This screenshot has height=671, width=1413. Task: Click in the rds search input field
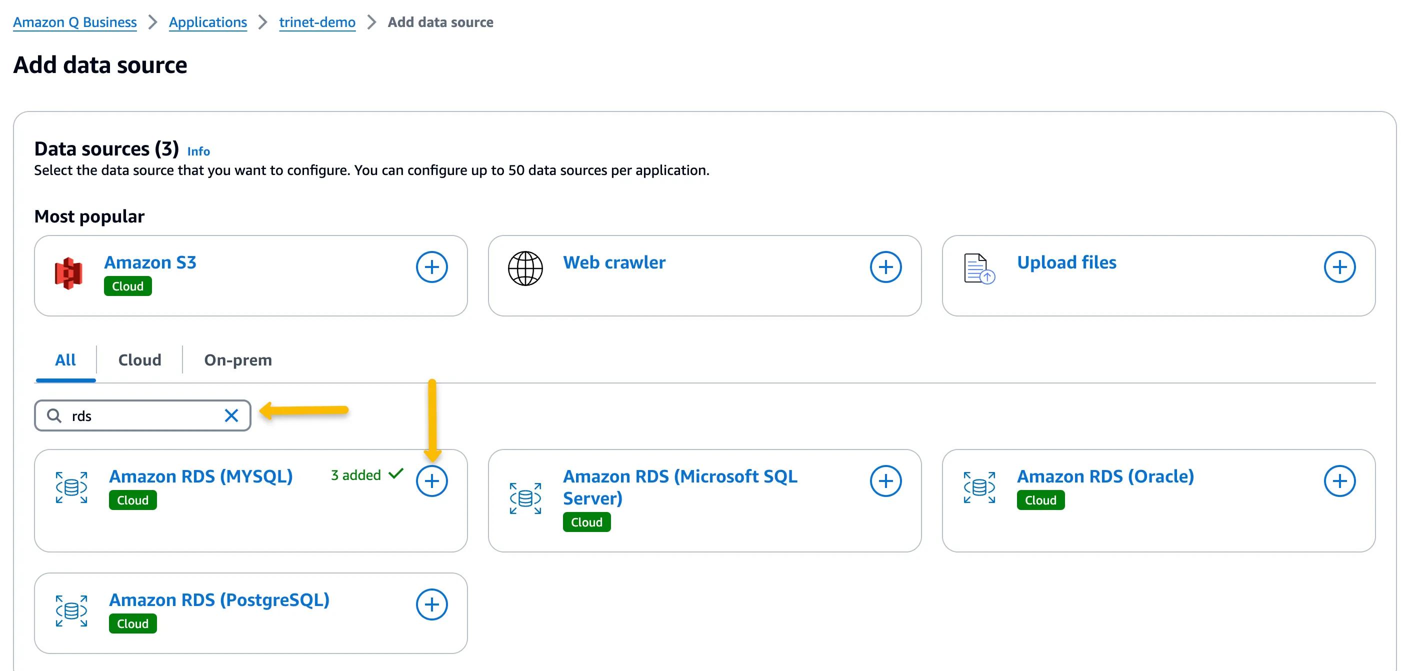click(x=142, y=416)
